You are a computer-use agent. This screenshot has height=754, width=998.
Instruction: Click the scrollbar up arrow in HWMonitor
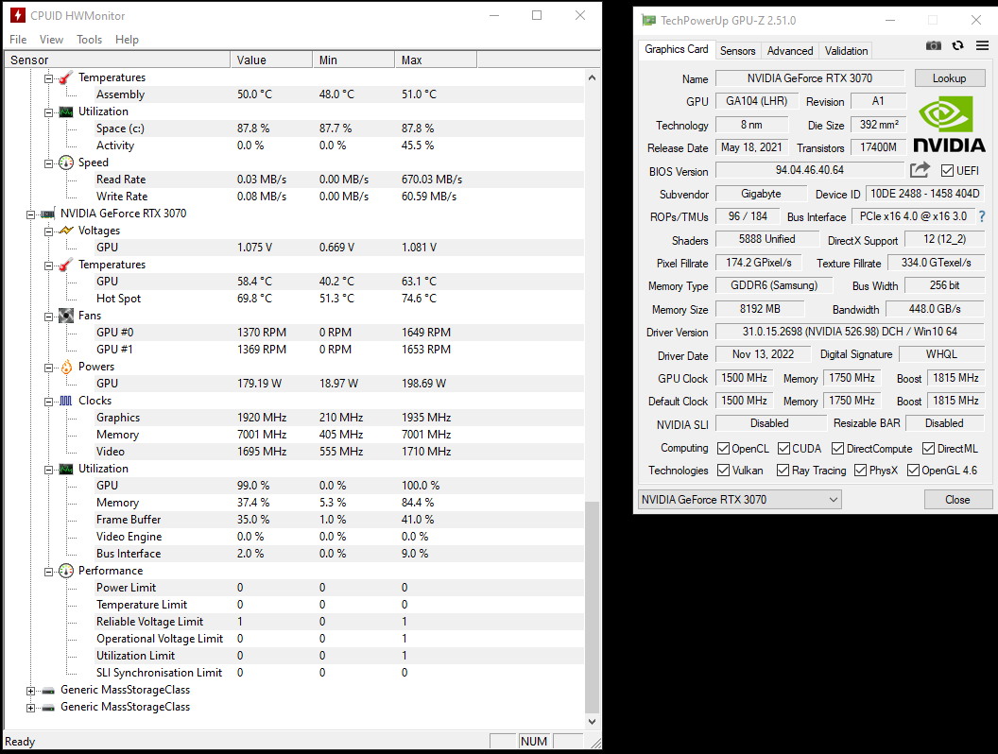(x=592, y=77)
